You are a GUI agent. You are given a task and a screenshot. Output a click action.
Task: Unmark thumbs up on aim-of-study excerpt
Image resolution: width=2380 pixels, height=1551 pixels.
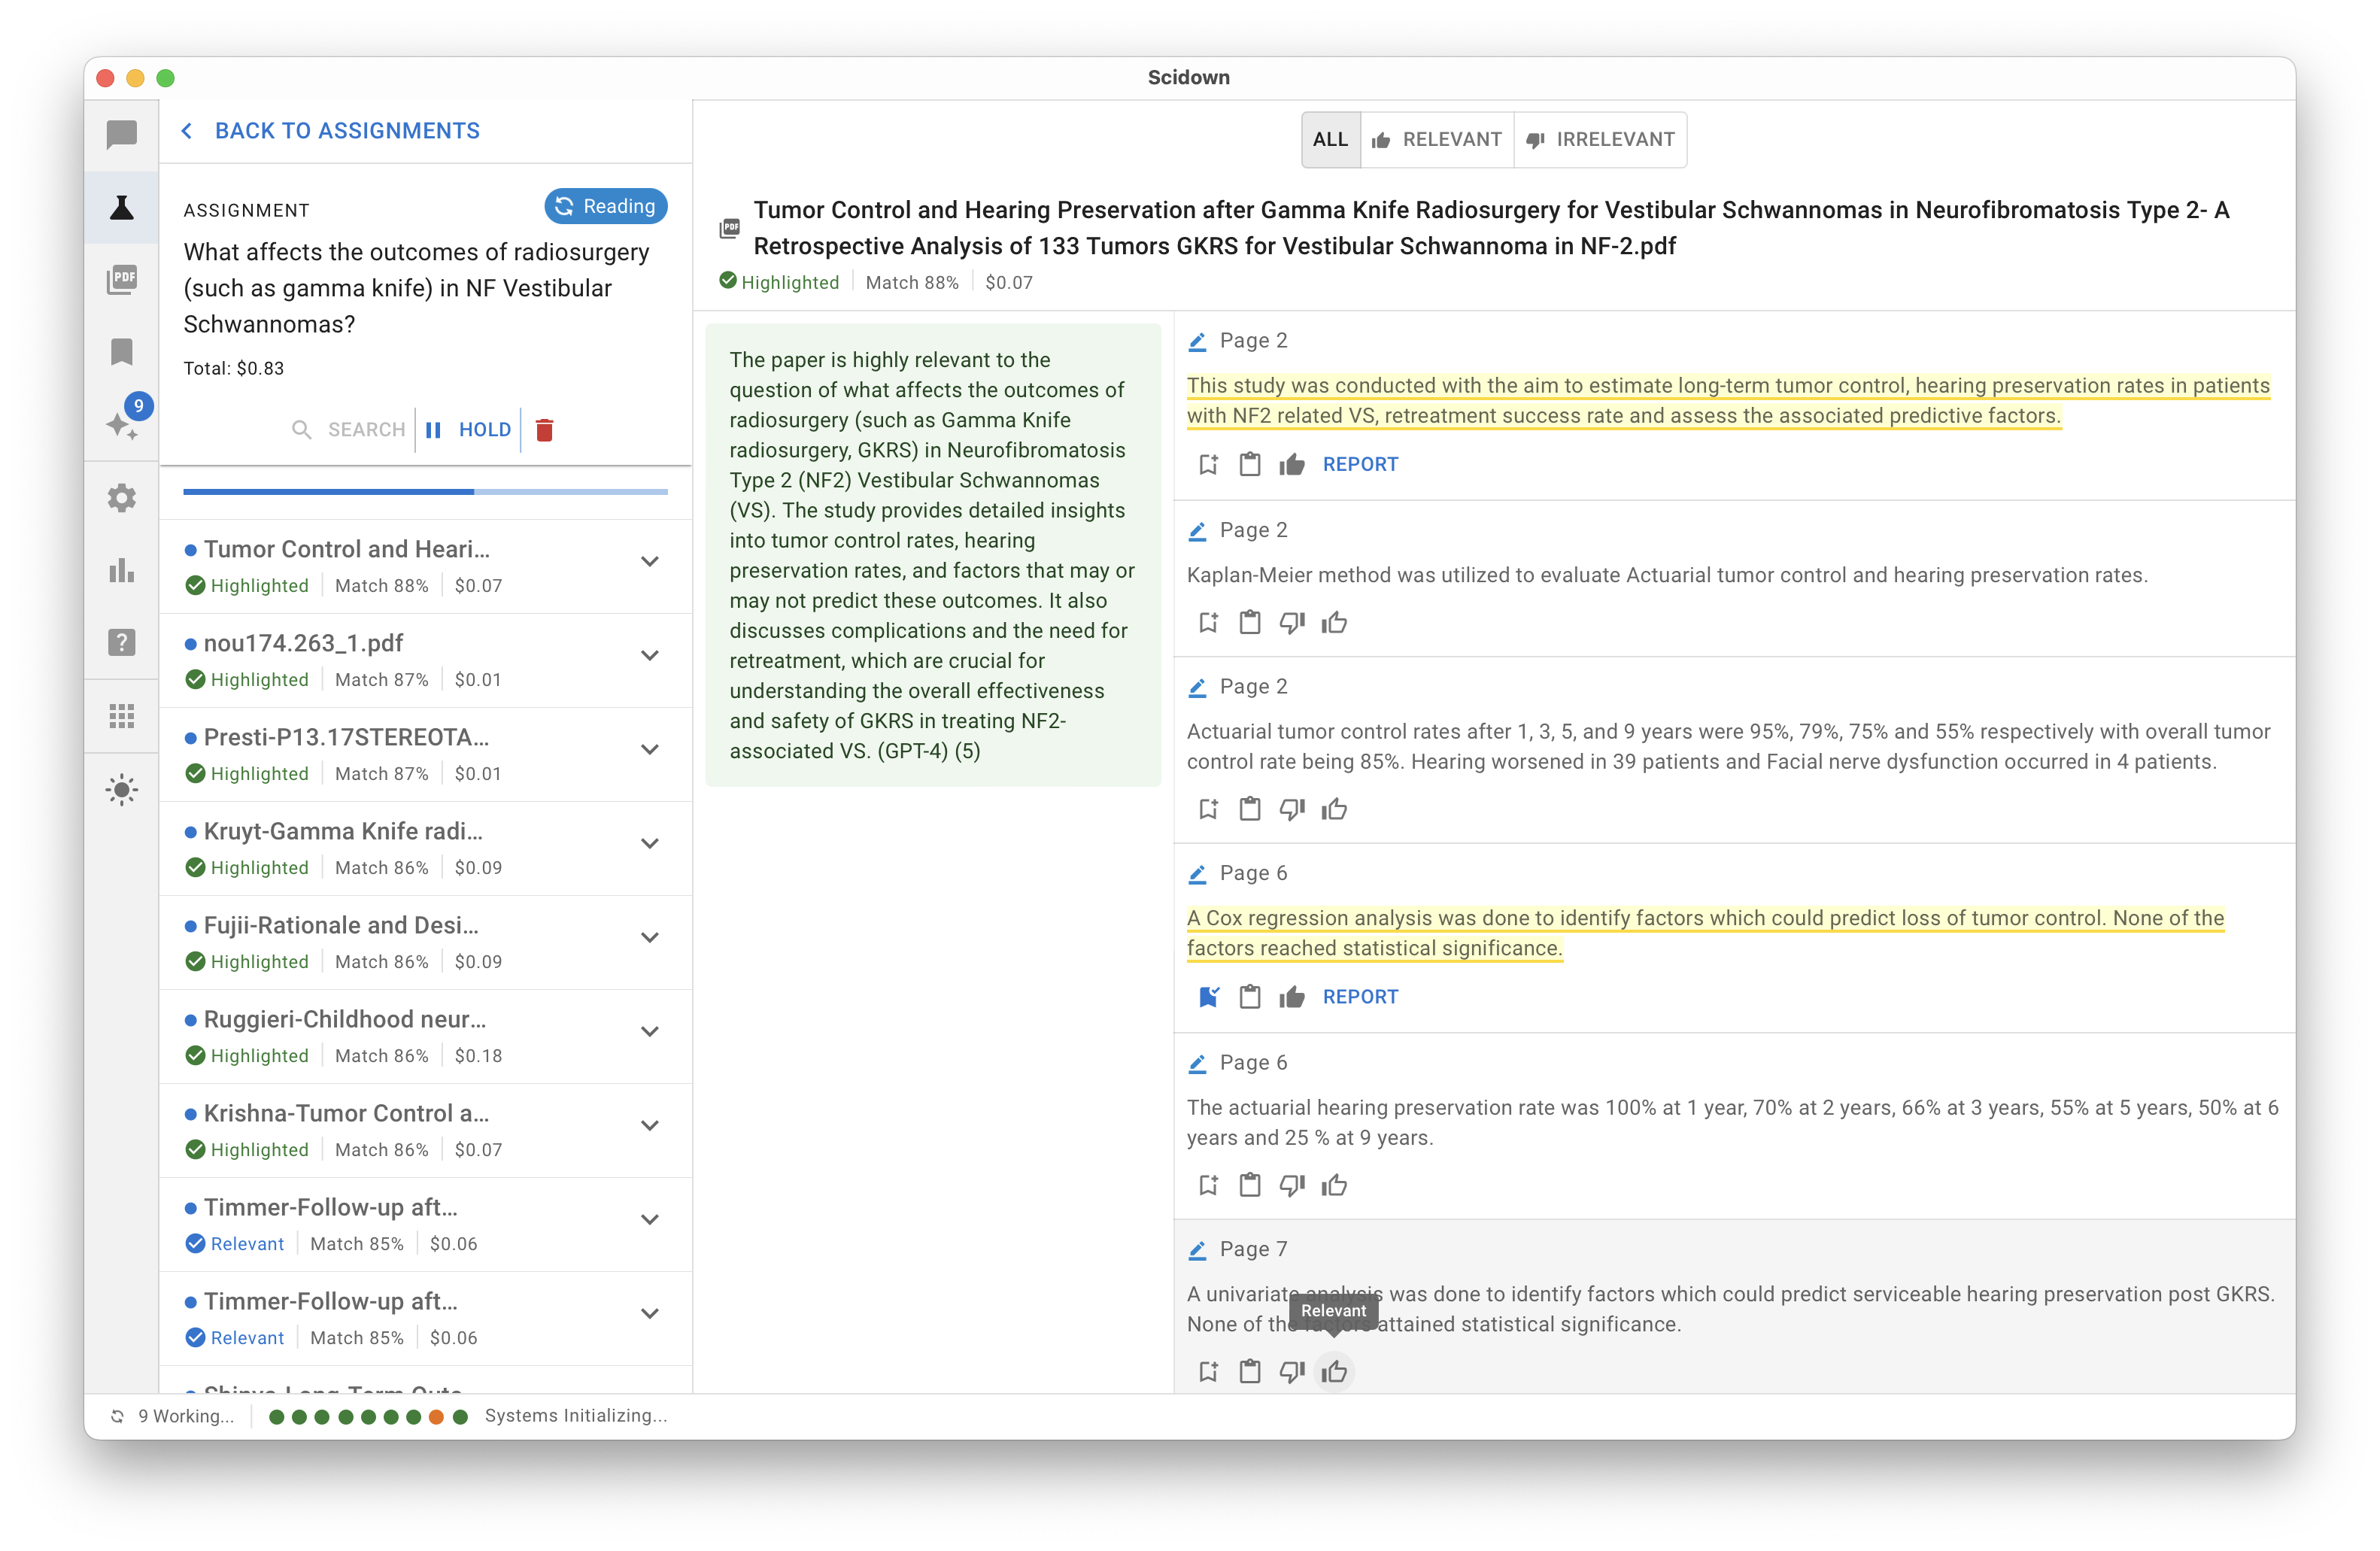click(1292, 464)
